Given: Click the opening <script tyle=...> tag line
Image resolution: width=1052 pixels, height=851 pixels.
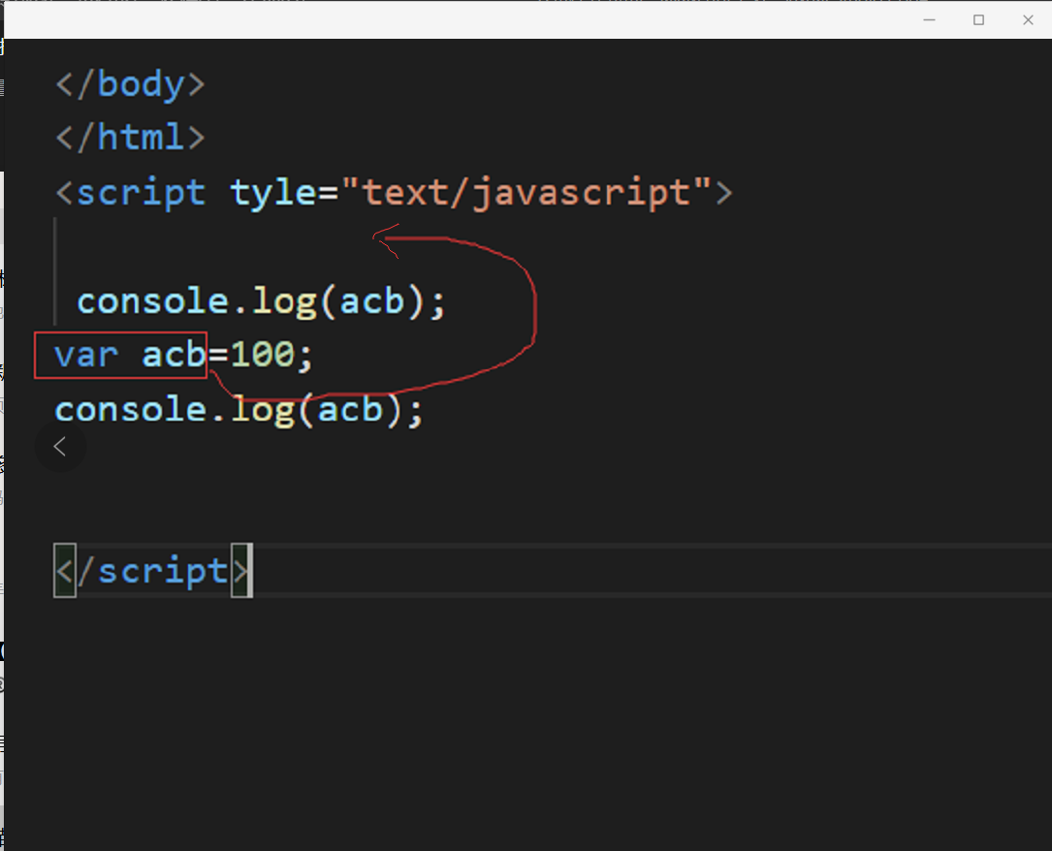Looking at the screenshot, I should [395, 193].
